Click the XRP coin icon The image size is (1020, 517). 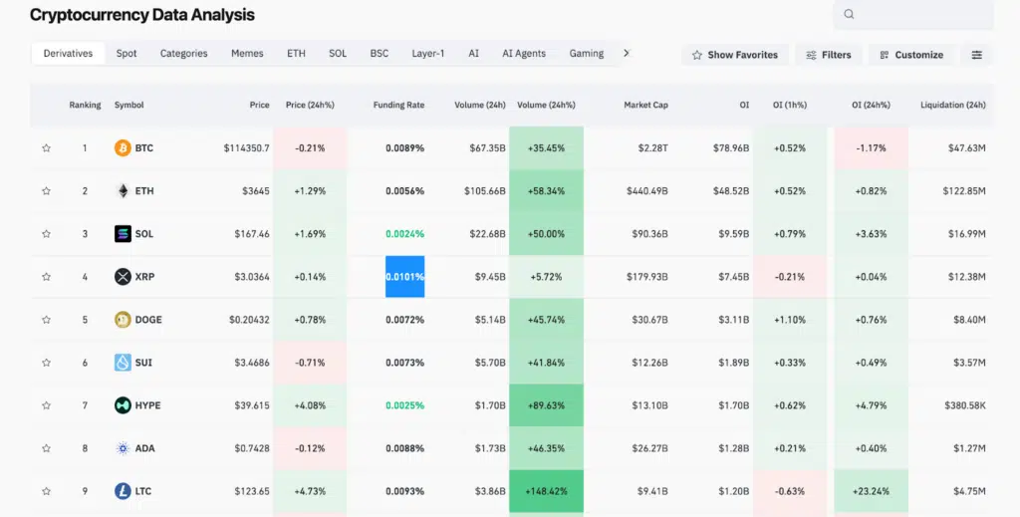(x=123, y=277)
